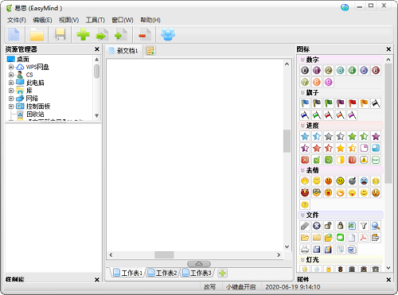Select the magnifier search file icon

click(376, 226)
